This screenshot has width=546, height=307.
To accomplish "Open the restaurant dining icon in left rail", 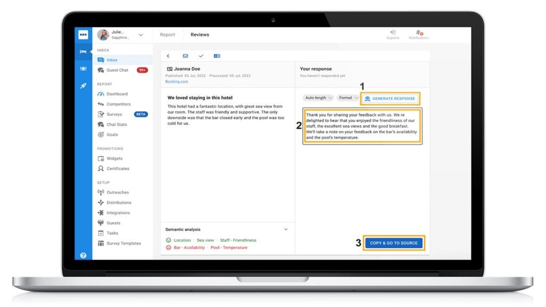I will click(83, 69).
